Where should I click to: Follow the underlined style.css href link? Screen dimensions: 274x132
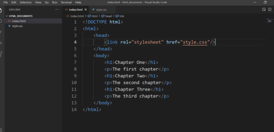tap(195, 42)
